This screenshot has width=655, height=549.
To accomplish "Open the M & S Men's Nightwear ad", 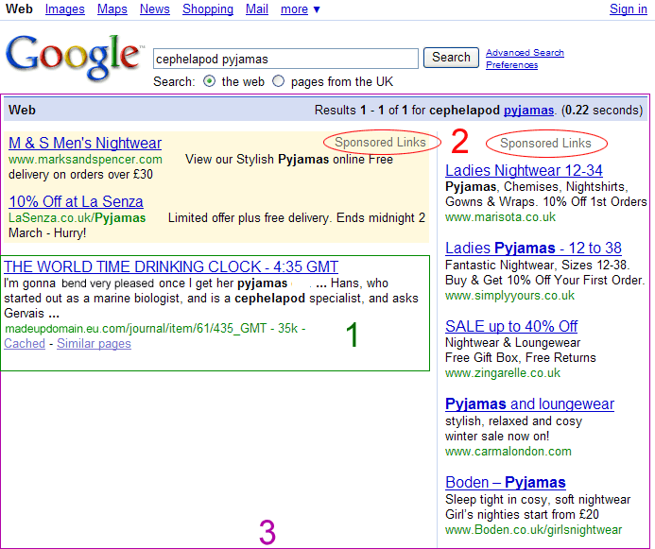I will coord(85,144).
